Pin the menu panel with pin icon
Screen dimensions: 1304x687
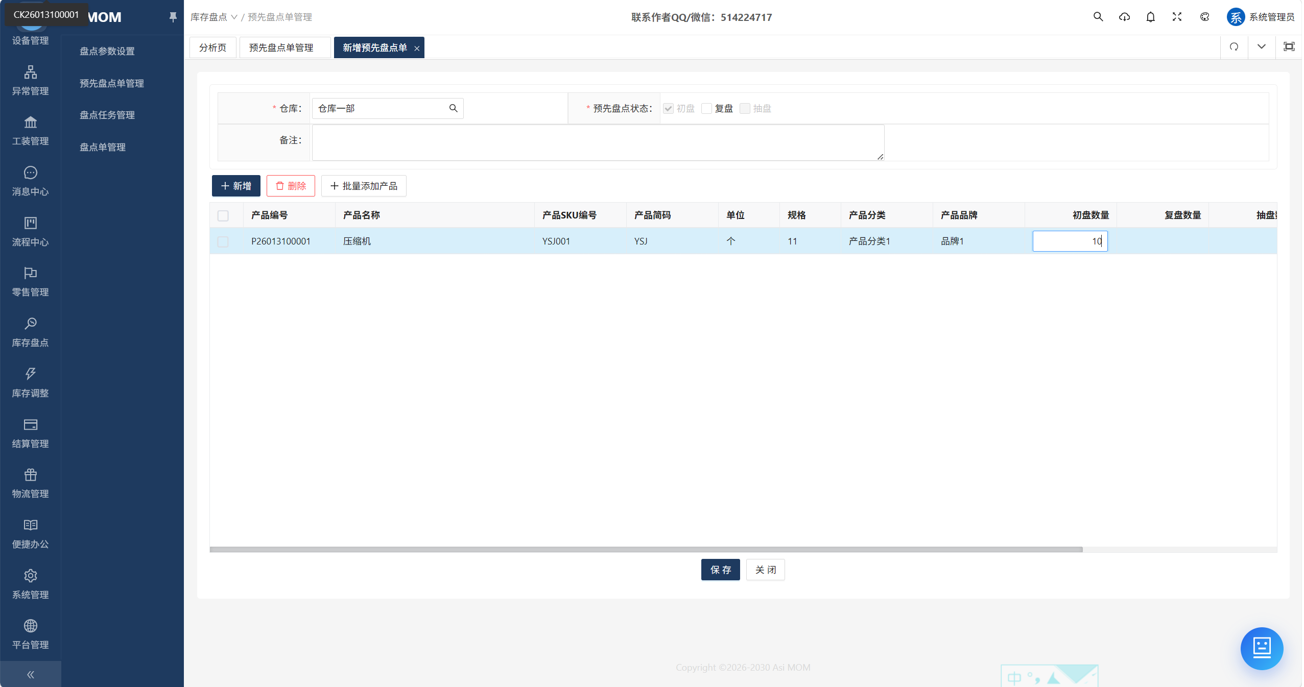[x=173, y=17]
